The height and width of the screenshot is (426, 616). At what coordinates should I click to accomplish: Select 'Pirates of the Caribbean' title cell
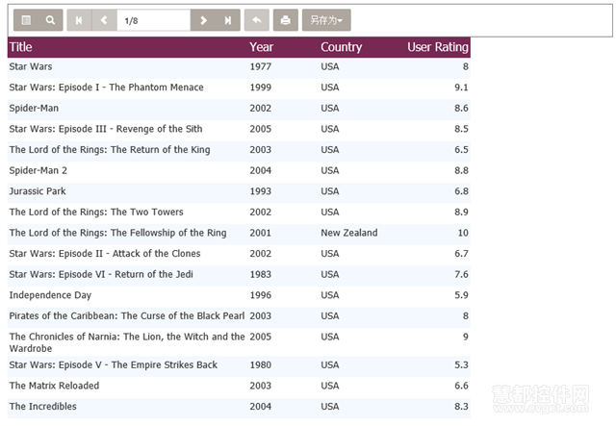point(127,316)
